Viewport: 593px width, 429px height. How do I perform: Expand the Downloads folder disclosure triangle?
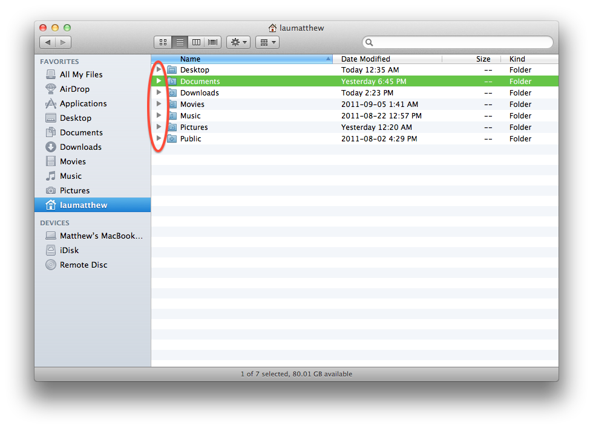159,92
